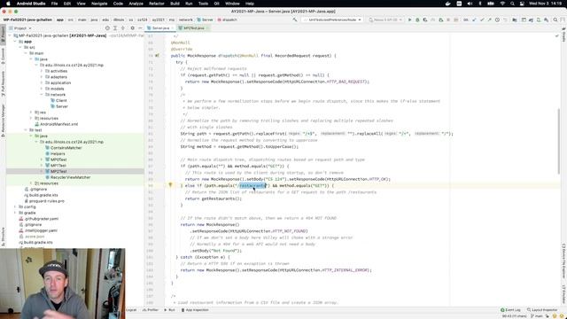Open the Device File Explorer side panel
Screen dimensions: 567x319
click(x=563, y=261)
